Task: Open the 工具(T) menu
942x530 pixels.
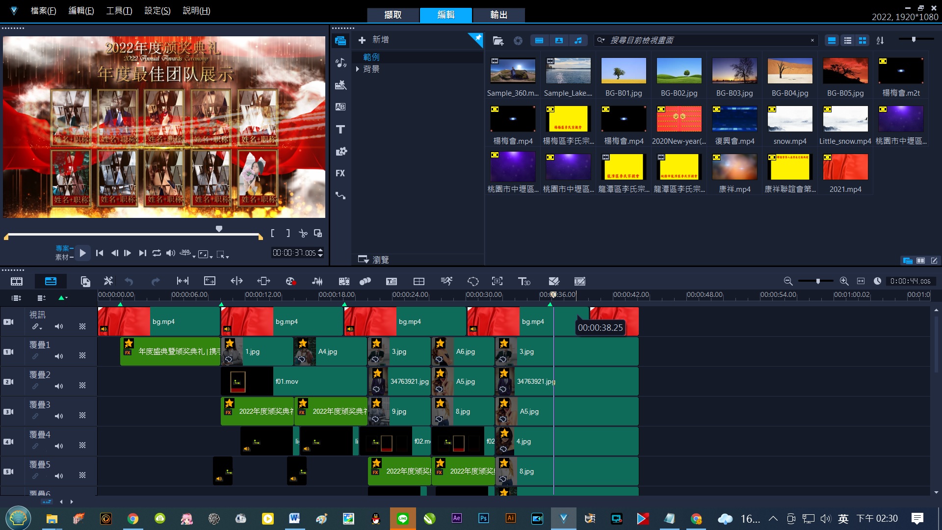Action: click(119, 11)
